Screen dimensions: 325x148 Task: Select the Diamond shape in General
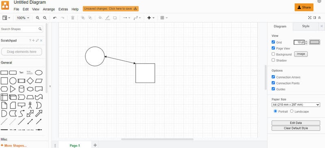point(30,81)
